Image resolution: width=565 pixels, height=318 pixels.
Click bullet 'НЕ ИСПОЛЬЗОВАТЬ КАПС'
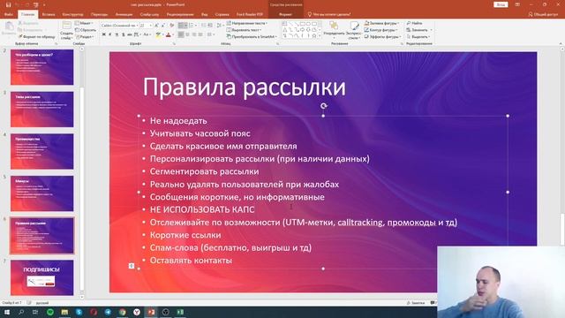tap(202, 209)
